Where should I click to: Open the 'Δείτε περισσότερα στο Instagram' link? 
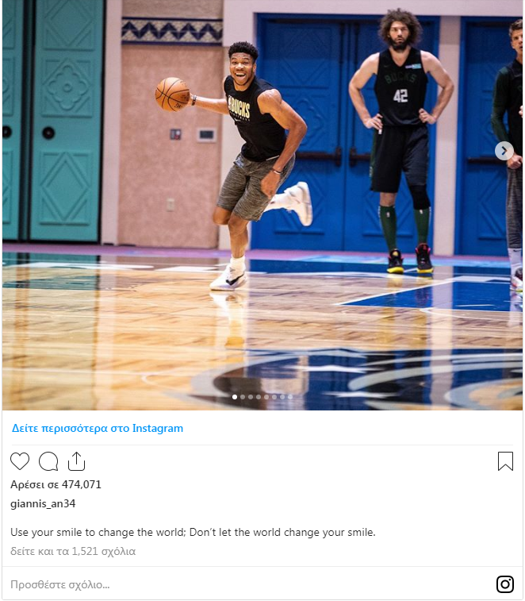(x=98, y=428)
